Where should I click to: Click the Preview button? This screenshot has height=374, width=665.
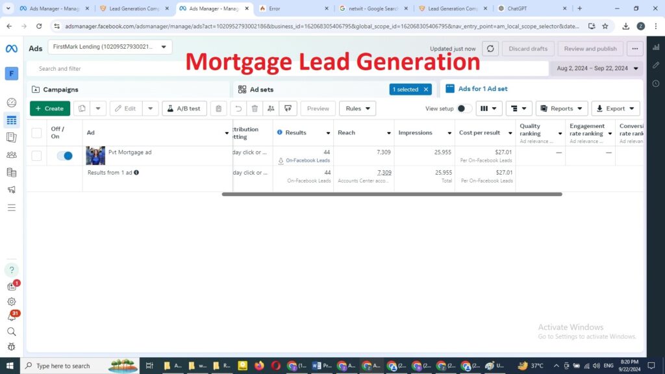point(318,108)
